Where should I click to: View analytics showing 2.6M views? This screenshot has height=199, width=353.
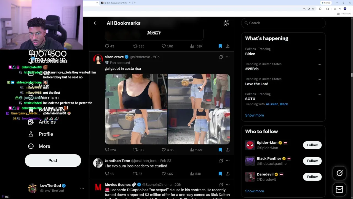click(196, 150)
